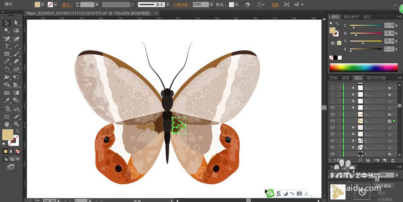Choose the Type tool
The width and height of the screenshot is (403, 202).
click(7, 46)
